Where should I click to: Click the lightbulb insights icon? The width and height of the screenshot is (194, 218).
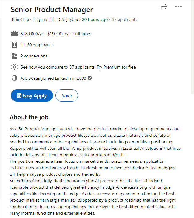click(15, 67)
